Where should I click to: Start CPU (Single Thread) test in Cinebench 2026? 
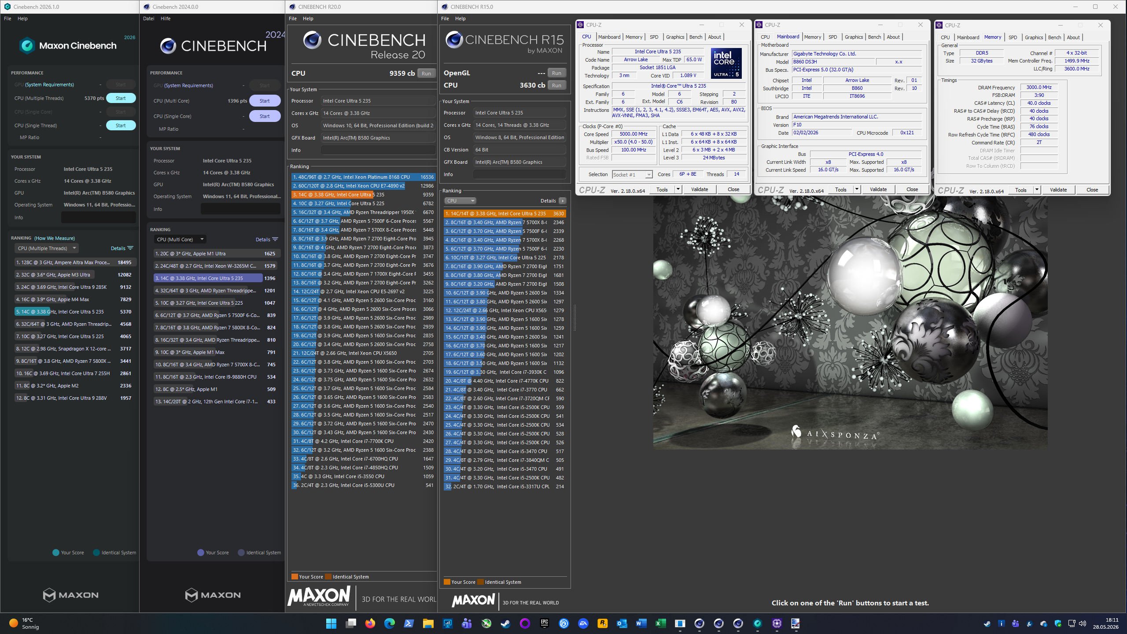[x=121, y=125]
